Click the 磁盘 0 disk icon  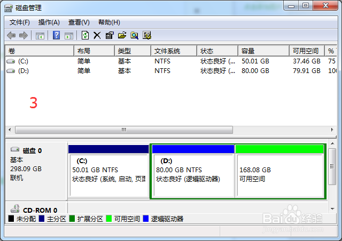15,149
